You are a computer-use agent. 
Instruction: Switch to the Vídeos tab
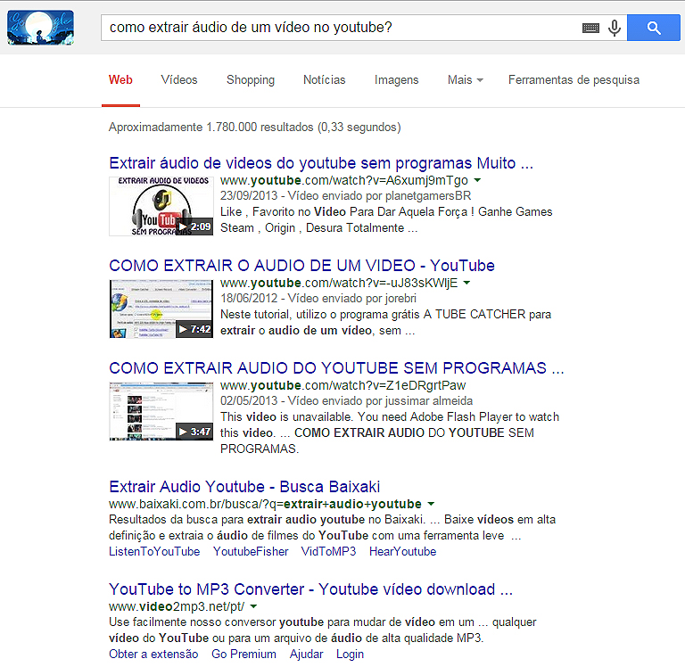[179, 79]
